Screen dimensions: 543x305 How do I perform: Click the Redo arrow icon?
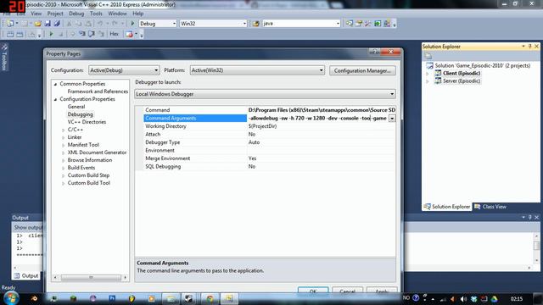115,24
